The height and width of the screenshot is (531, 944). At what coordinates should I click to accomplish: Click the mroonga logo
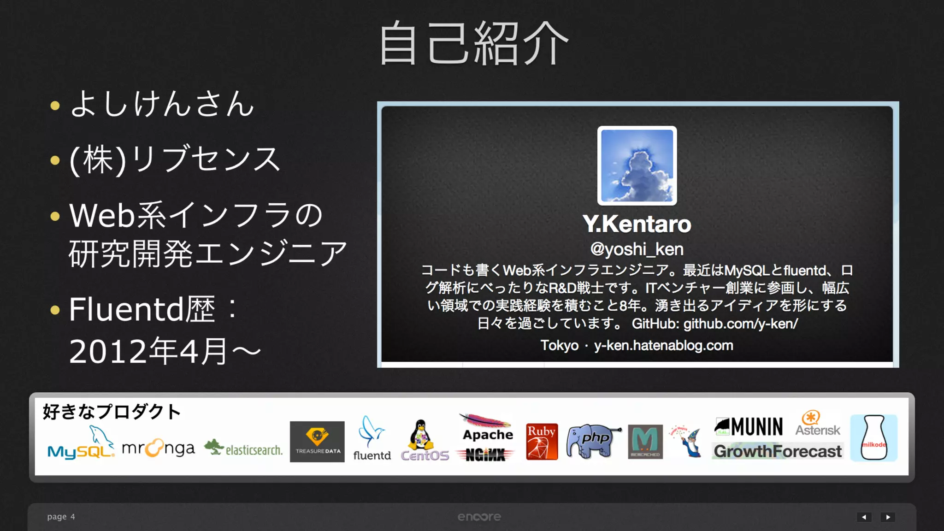pos(158,448)
